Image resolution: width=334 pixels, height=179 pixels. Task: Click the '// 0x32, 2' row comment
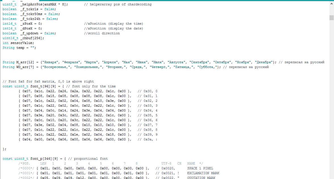147,101
